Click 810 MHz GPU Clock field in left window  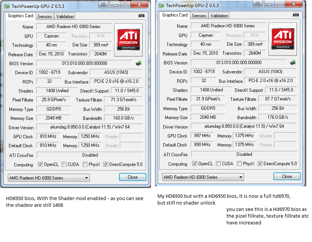[x=48, y=136]
